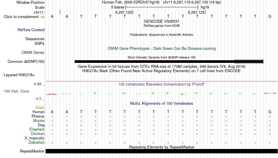Click the H3K27Ac Mark ENCODE title

pos(162,71)
